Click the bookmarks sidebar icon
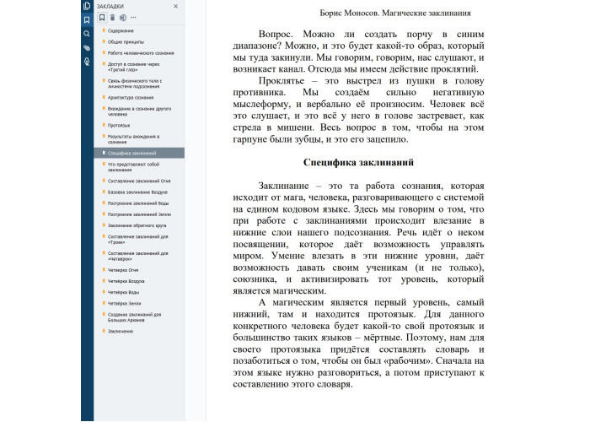Image resolution: width=590 pixels, height=422 pixels. pyautogui.click(x=87, y=19)
